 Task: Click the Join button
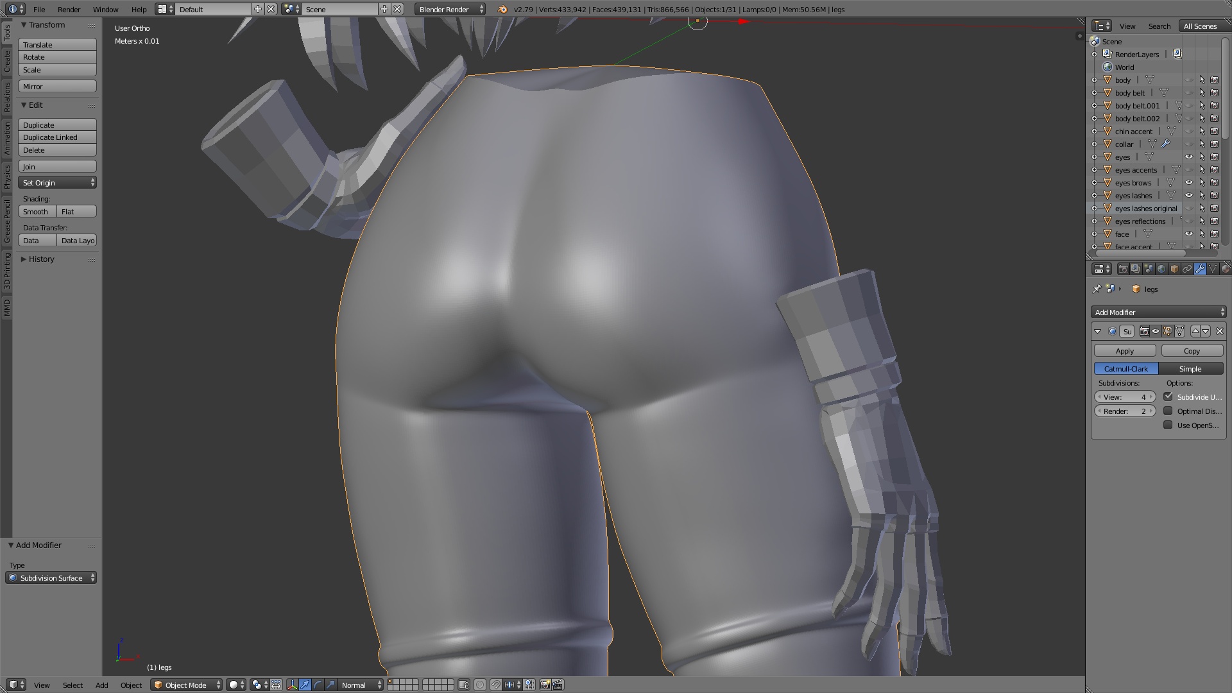click(57, 166)
